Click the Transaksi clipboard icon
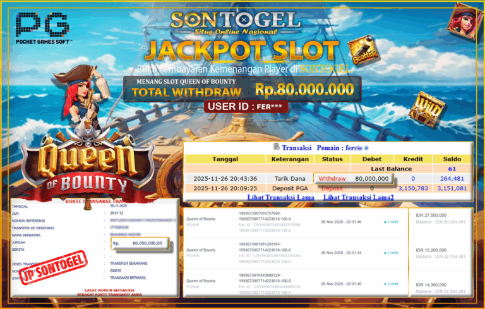This screenshot has width=485, height=309. pos(277,147)
